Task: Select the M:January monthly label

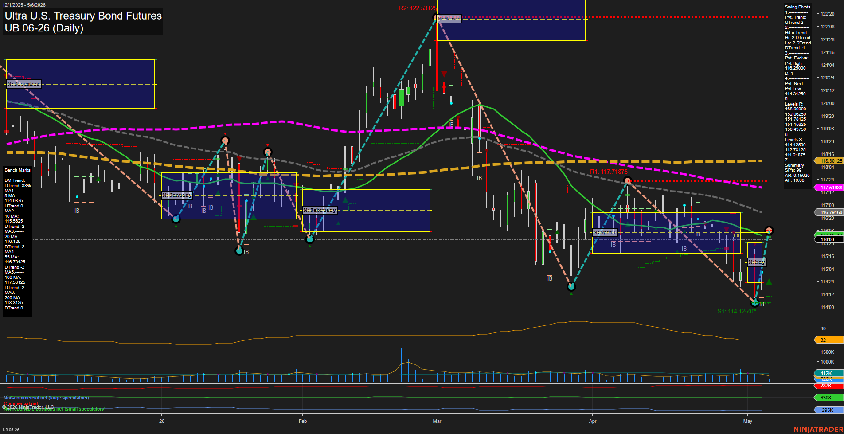Action: 177,195
